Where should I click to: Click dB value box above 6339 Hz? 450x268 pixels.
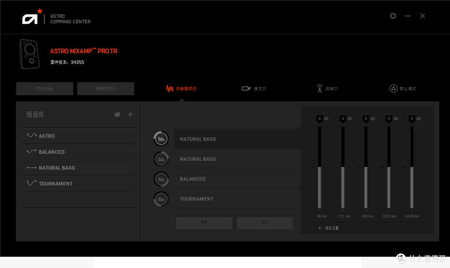[x=412, y=119]
